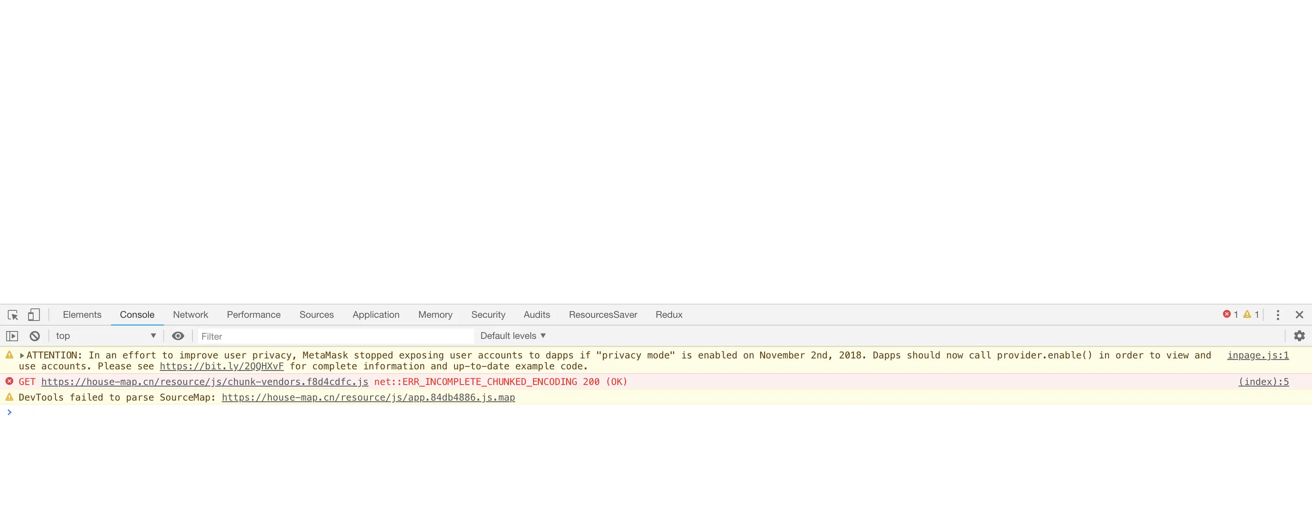Close the DevTools panel
The image size is (1312, 513).
[x=1299, y=315]
